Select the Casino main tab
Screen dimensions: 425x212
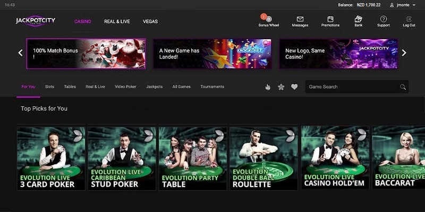coord(83,21)
